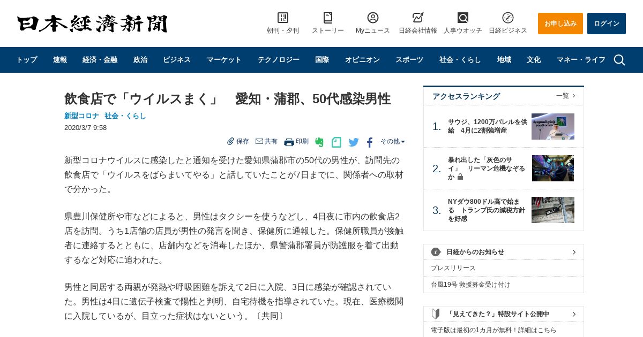
Task: Open the ストーリー document icon
Action: point(328,18)
